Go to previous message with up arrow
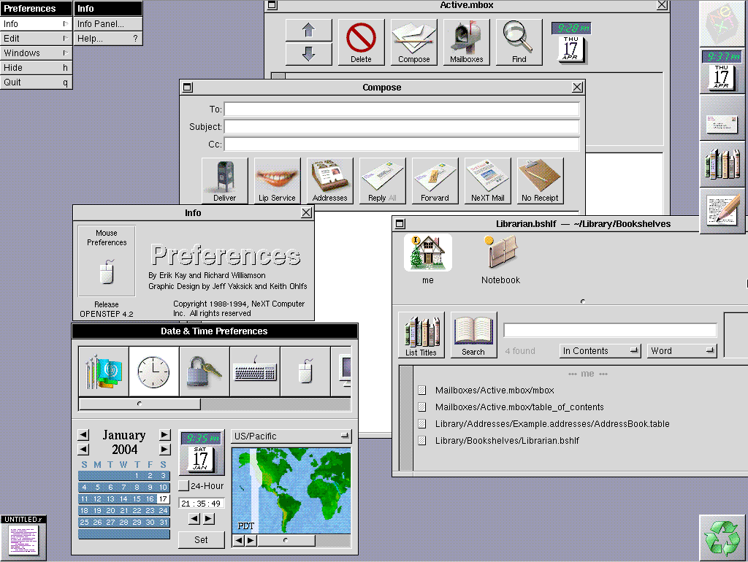 click(309, 30)
